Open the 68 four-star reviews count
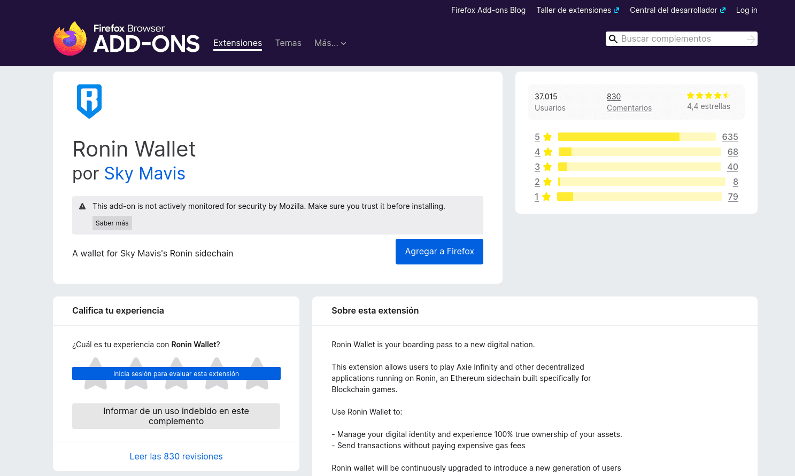 pos(732,152)
